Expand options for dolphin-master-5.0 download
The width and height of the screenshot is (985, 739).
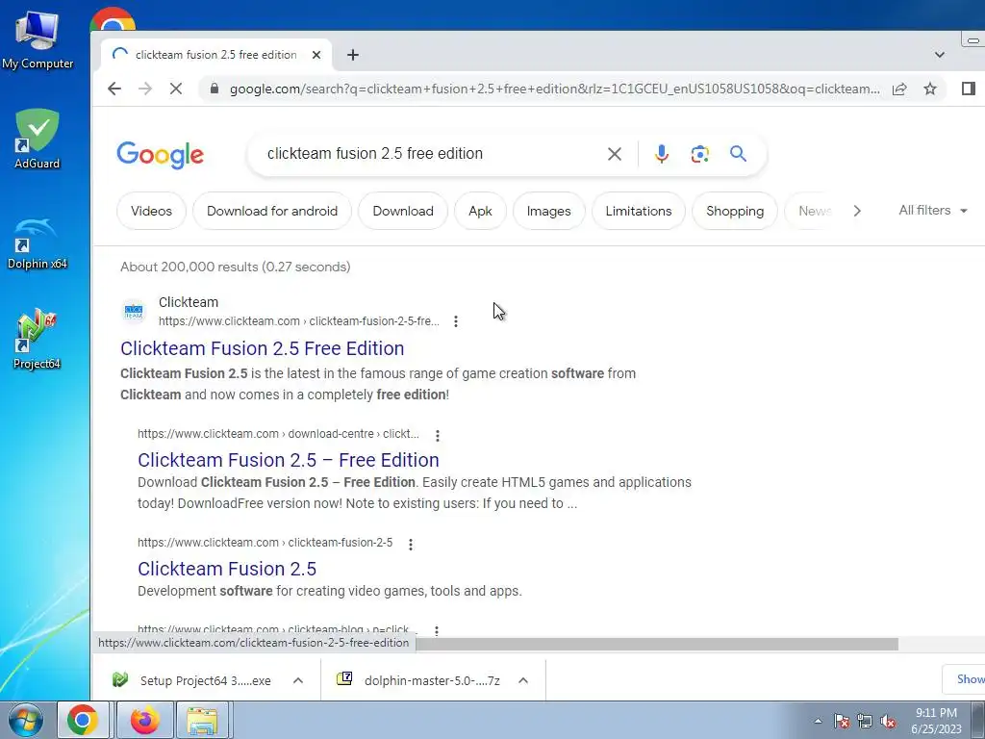(523, 680)
